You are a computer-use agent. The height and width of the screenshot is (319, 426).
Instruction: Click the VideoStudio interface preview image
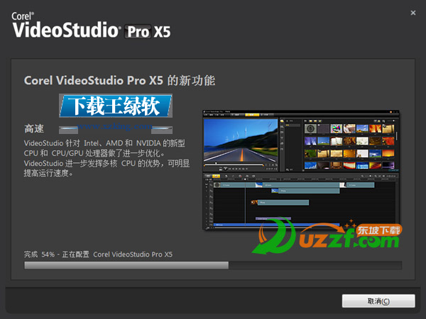pyautogui.click(x=301, y=170)
